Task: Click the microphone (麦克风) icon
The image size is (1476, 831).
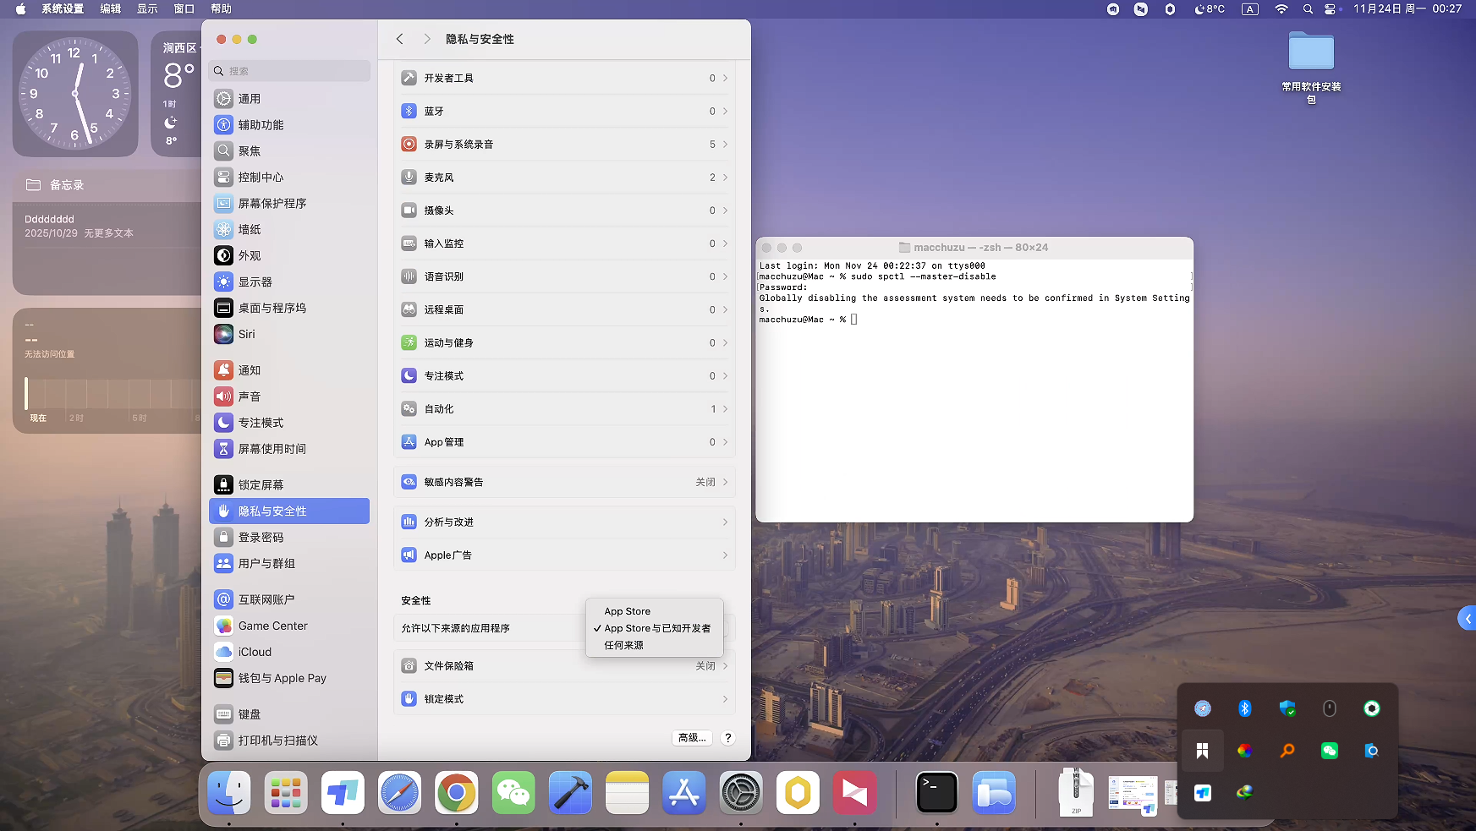Action: point(409,178)
